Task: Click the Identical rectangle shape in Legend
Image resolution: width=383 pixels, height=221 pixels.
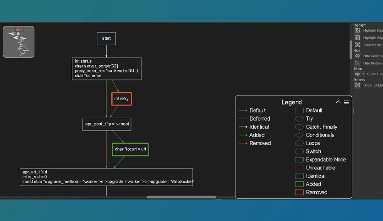Action: 299,176
